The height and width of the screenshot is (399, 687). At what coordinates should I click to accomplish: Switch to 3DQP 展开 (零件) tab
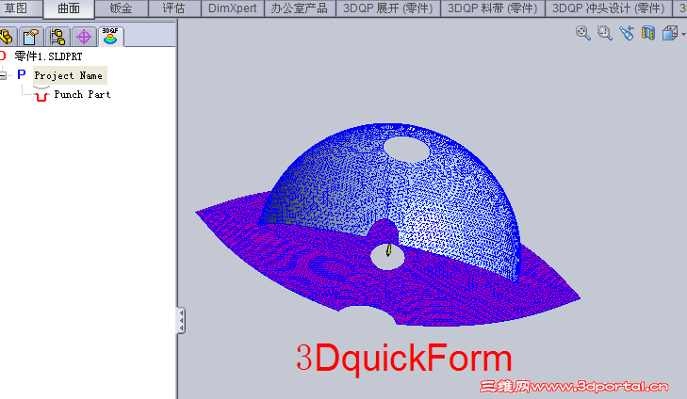[388, 8]
